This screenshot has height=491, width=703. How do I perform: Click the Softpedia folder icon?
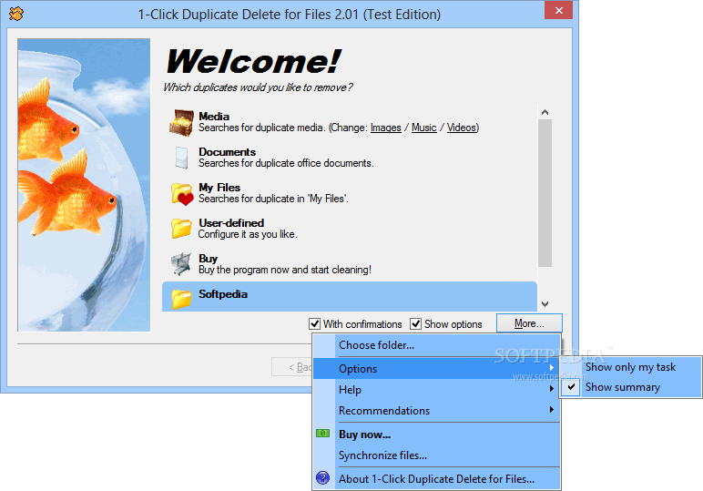pos(181,299)
